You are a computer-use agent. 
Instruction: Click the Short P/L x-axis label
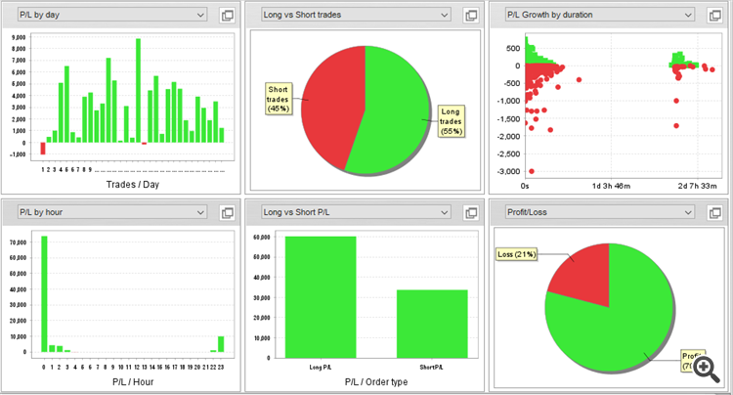click(431, 368)
